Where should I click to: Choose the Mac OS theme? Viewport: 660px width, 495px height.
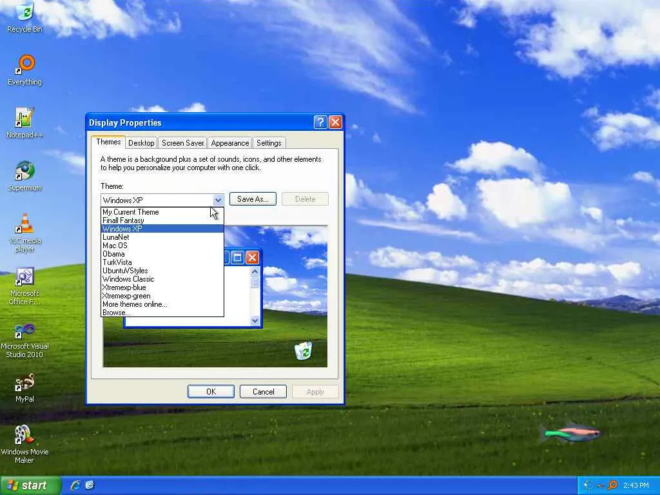162,246
